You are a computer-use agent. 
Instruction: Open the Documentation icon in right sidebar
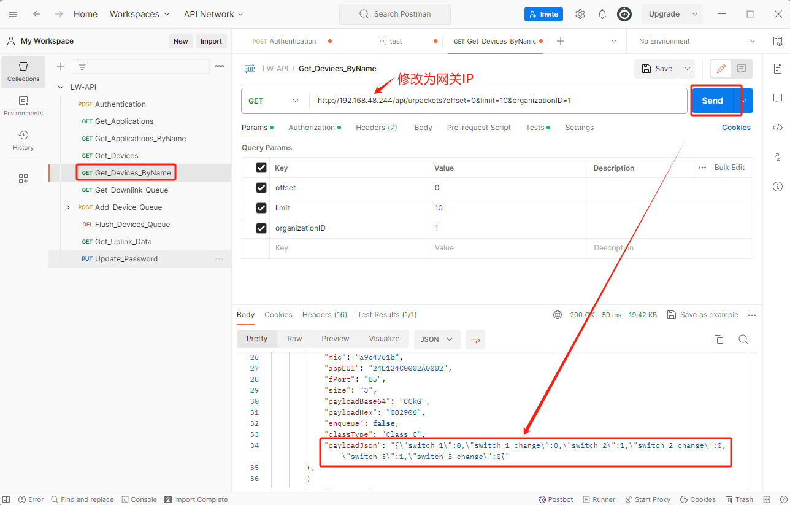tap(778, 69)
